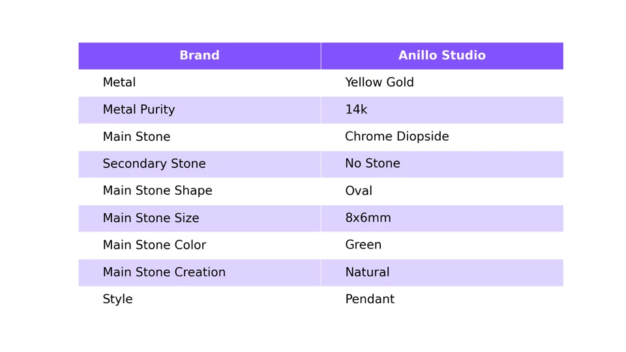Click the Main Stone Shape label
The image size is (626, 352).
(x=157, y=191)
